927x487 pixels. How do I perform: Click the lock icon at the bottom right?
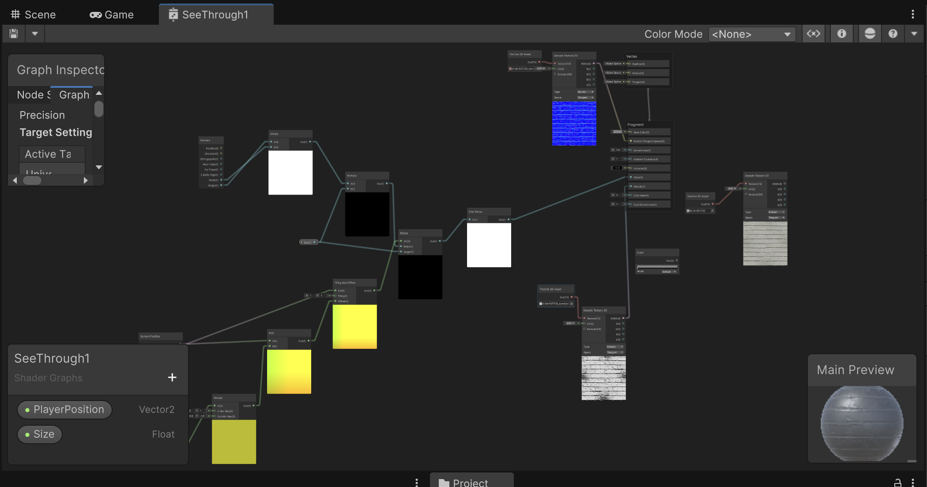coord(897,482)
